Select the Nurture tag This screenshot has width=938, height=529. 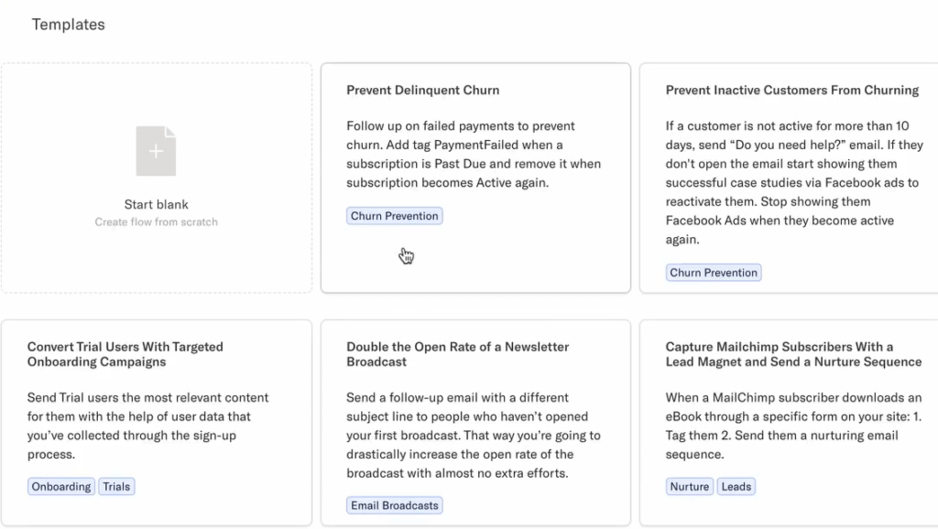click(x=690, y=487)
